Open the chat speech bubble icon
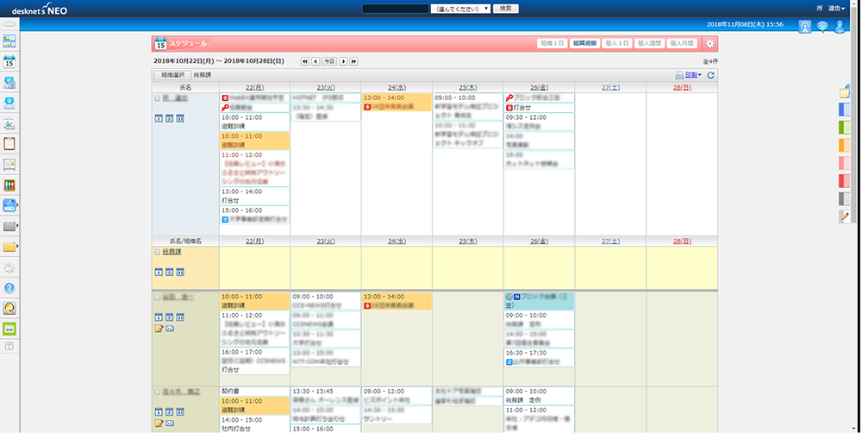This screenshot has width=862, height=433. click(822, 26)
